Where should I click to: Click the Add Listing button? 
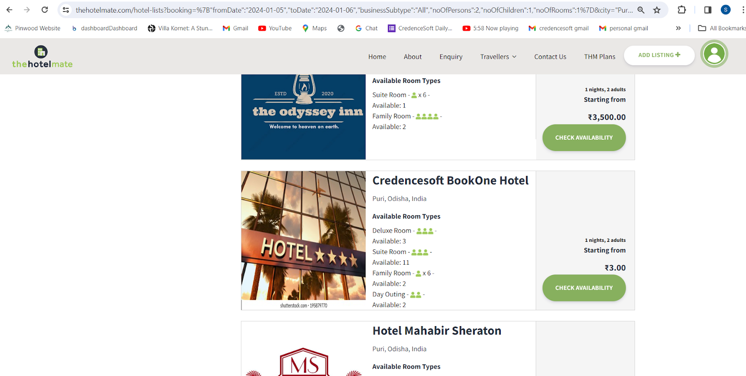click(659, 55)
